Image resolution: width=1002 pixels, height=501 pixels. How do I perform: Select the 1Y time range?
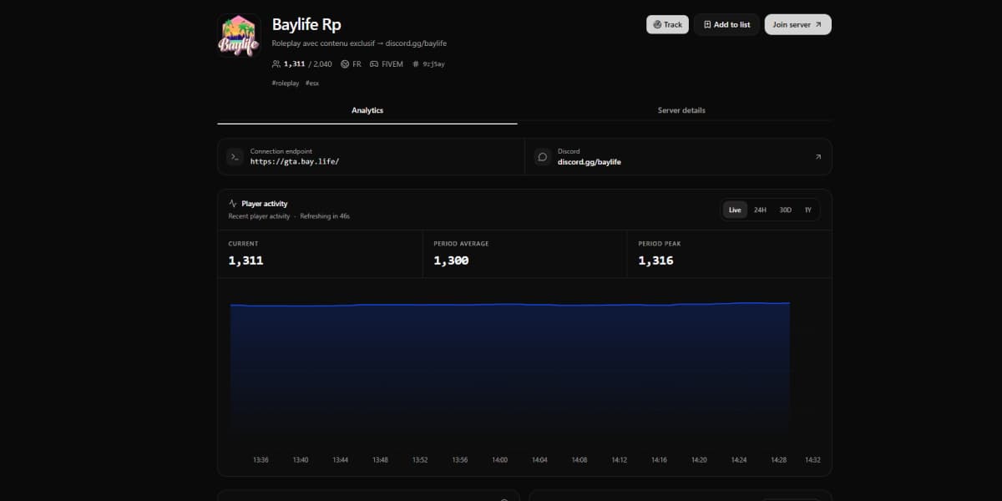tap(808, 210)
